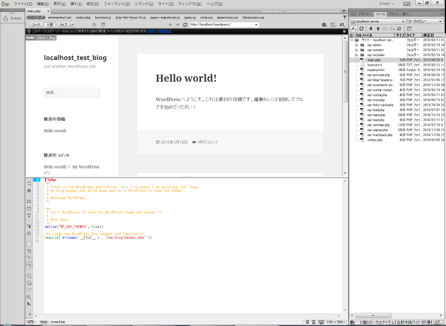Open functions.js related file
The width and height of the screenshot is (446, 326).
click(103, 17)
